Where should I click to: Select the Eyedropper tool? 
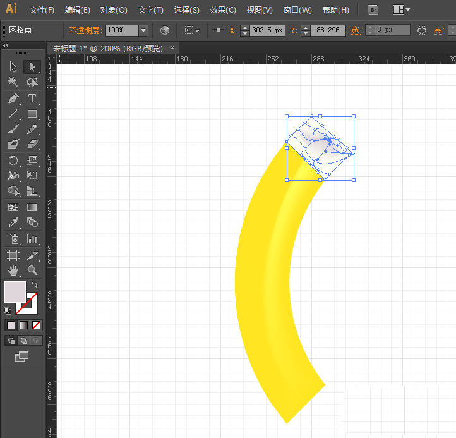[13, 223]
